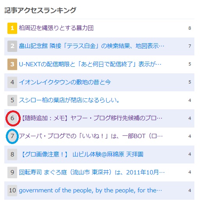This screenshot has height=206, width=201.
Task: Click the rank 9 number badge
Action: tap(12, 172)
